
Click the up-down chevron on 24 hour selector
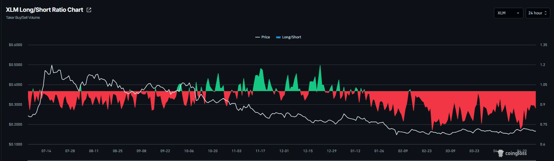tap(546, 13)
